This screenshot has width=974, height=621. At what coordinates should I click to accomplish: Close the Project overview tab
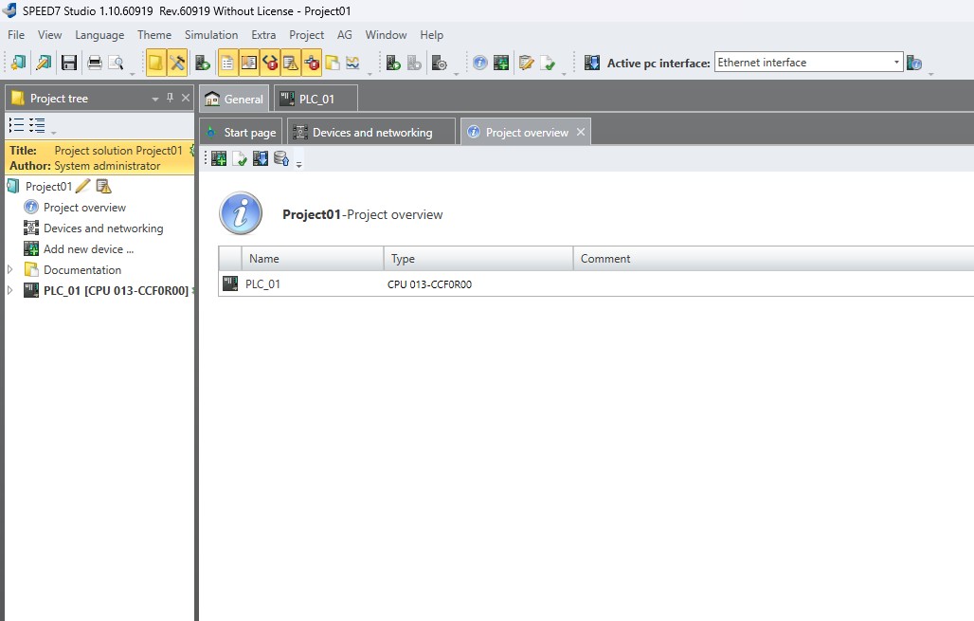[x=580, y=132]
